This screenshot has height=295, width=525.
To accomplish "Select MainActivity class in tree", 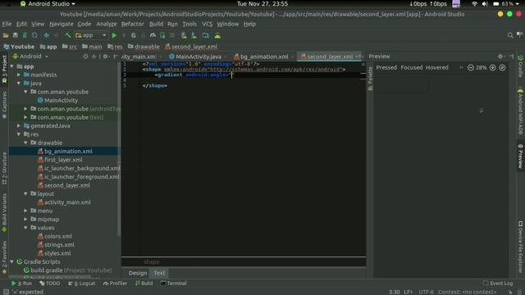I will point(57,100).
